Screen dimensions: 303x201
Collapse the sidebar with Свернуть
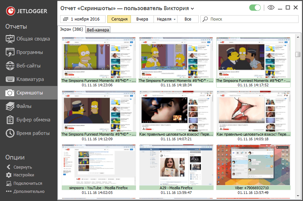click(x=19, y=167)
